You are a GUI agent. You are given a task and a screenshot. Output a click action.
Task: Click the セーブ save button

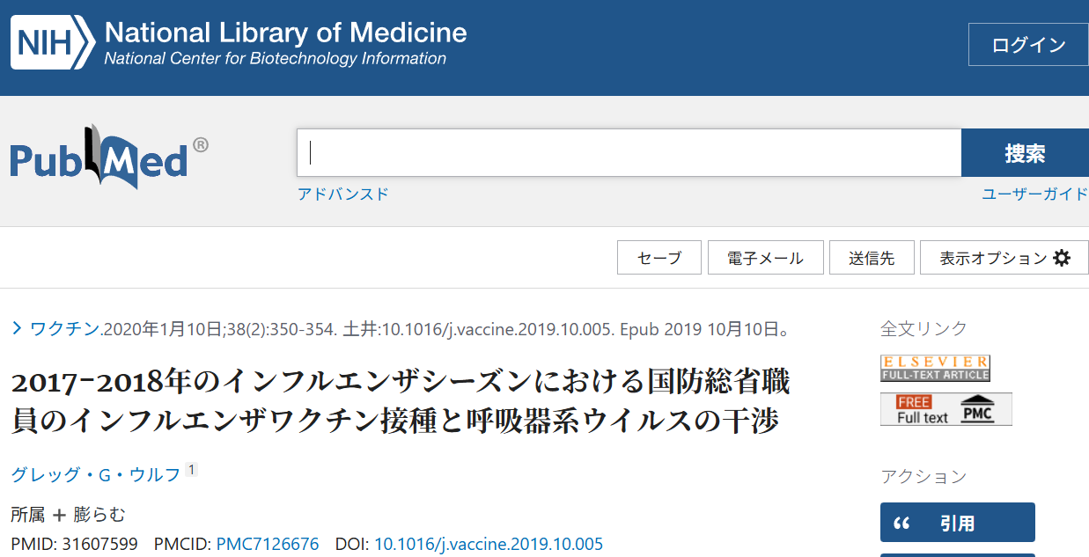click(659, 258)
